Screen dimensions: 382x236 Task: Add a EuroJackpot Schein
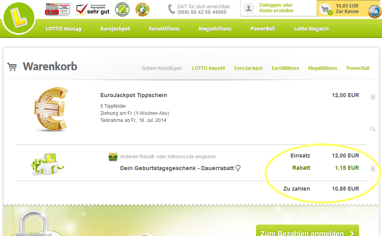[x=248, y=68]
